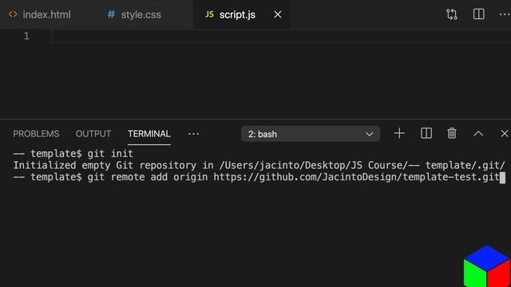Create a new terminal with the plus icon

click(399, 133)
